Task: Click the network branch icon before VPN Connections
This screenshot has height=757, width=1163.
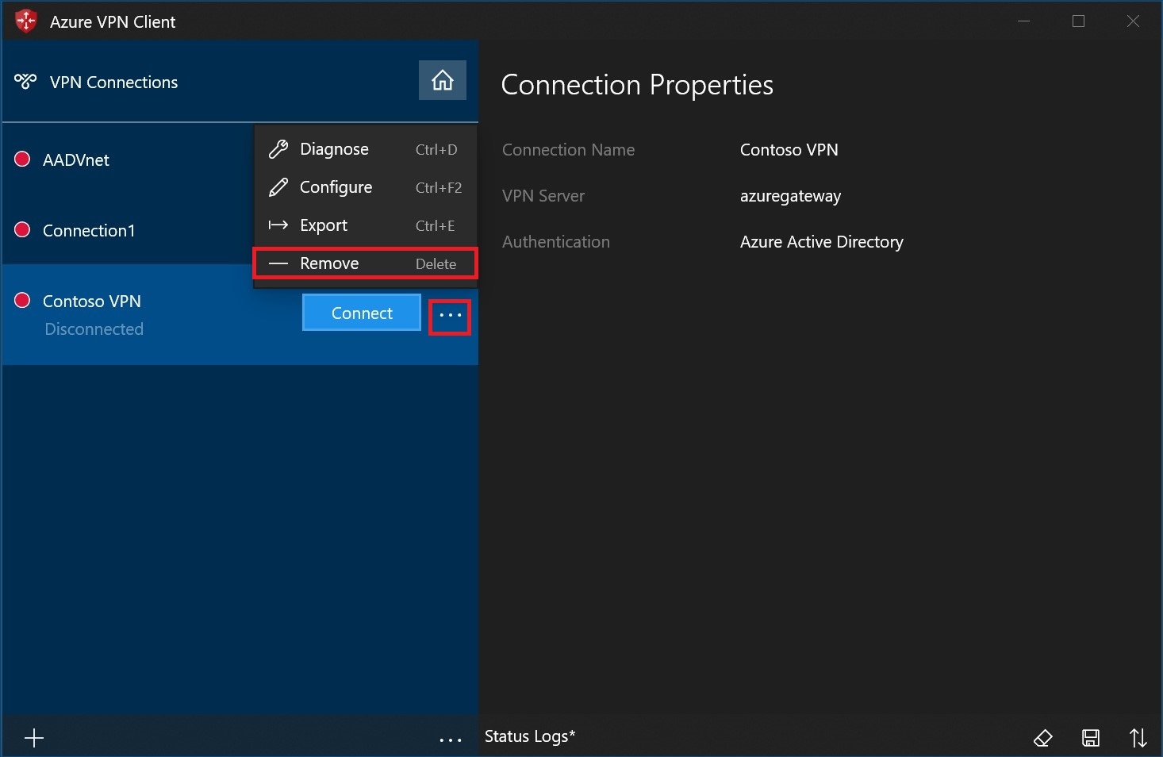Action: [x=26, y=80]
